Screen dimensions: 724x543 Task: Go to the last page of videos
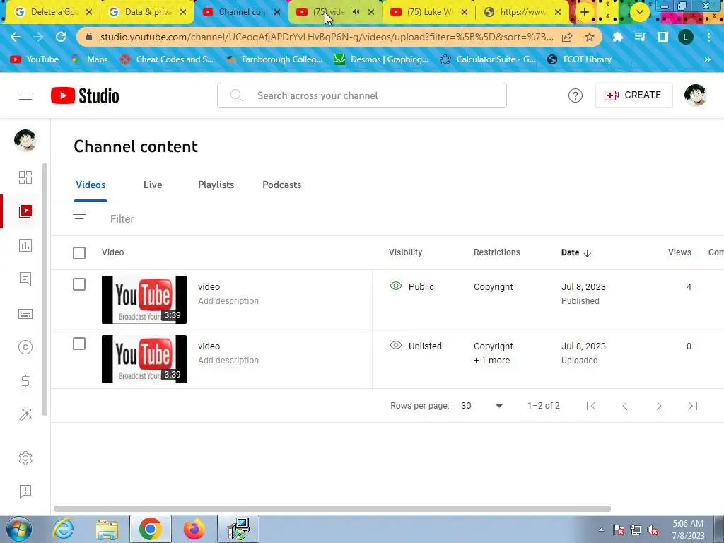pos(693,406)
